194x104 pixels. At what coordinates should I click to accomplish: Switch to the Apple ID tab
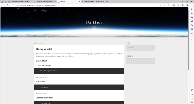pos(93,2)
